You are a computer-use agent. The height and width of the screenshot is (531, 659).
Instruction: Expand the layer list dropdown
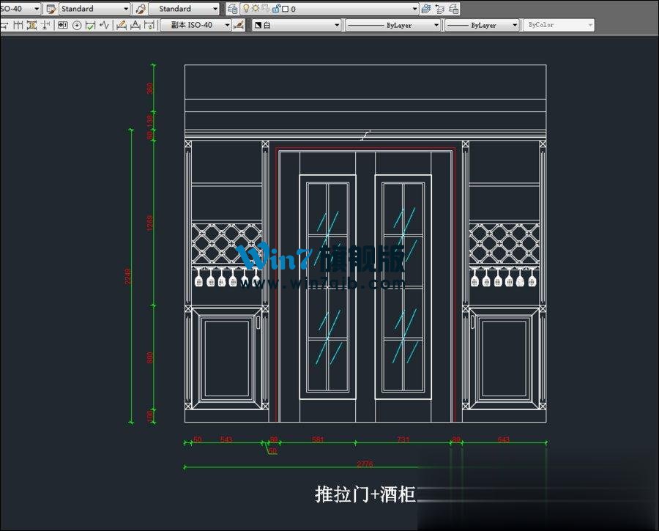414,9
